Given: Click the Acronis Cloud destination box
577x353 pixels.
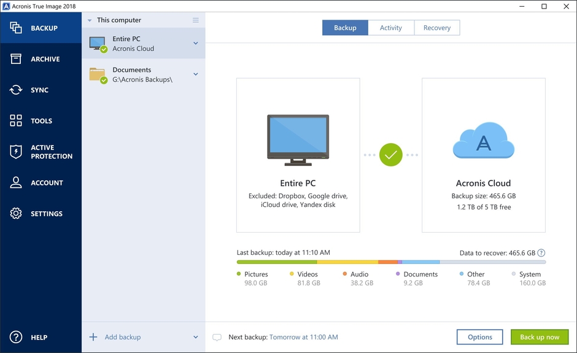Looking at the screenshot, I should (x=484, y=155).
